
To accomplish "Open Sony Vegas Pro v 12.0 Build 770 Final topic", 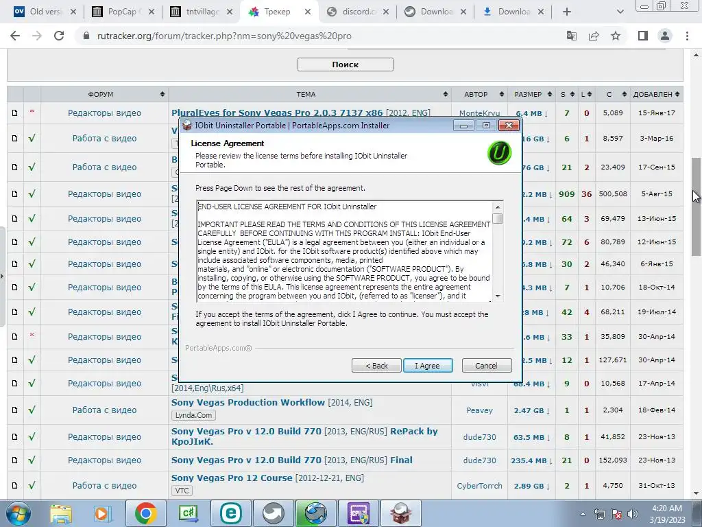I will coord(292,460).
